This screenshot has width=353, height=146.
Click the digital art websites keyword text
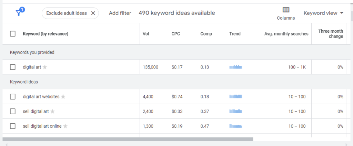click(41, 97)
